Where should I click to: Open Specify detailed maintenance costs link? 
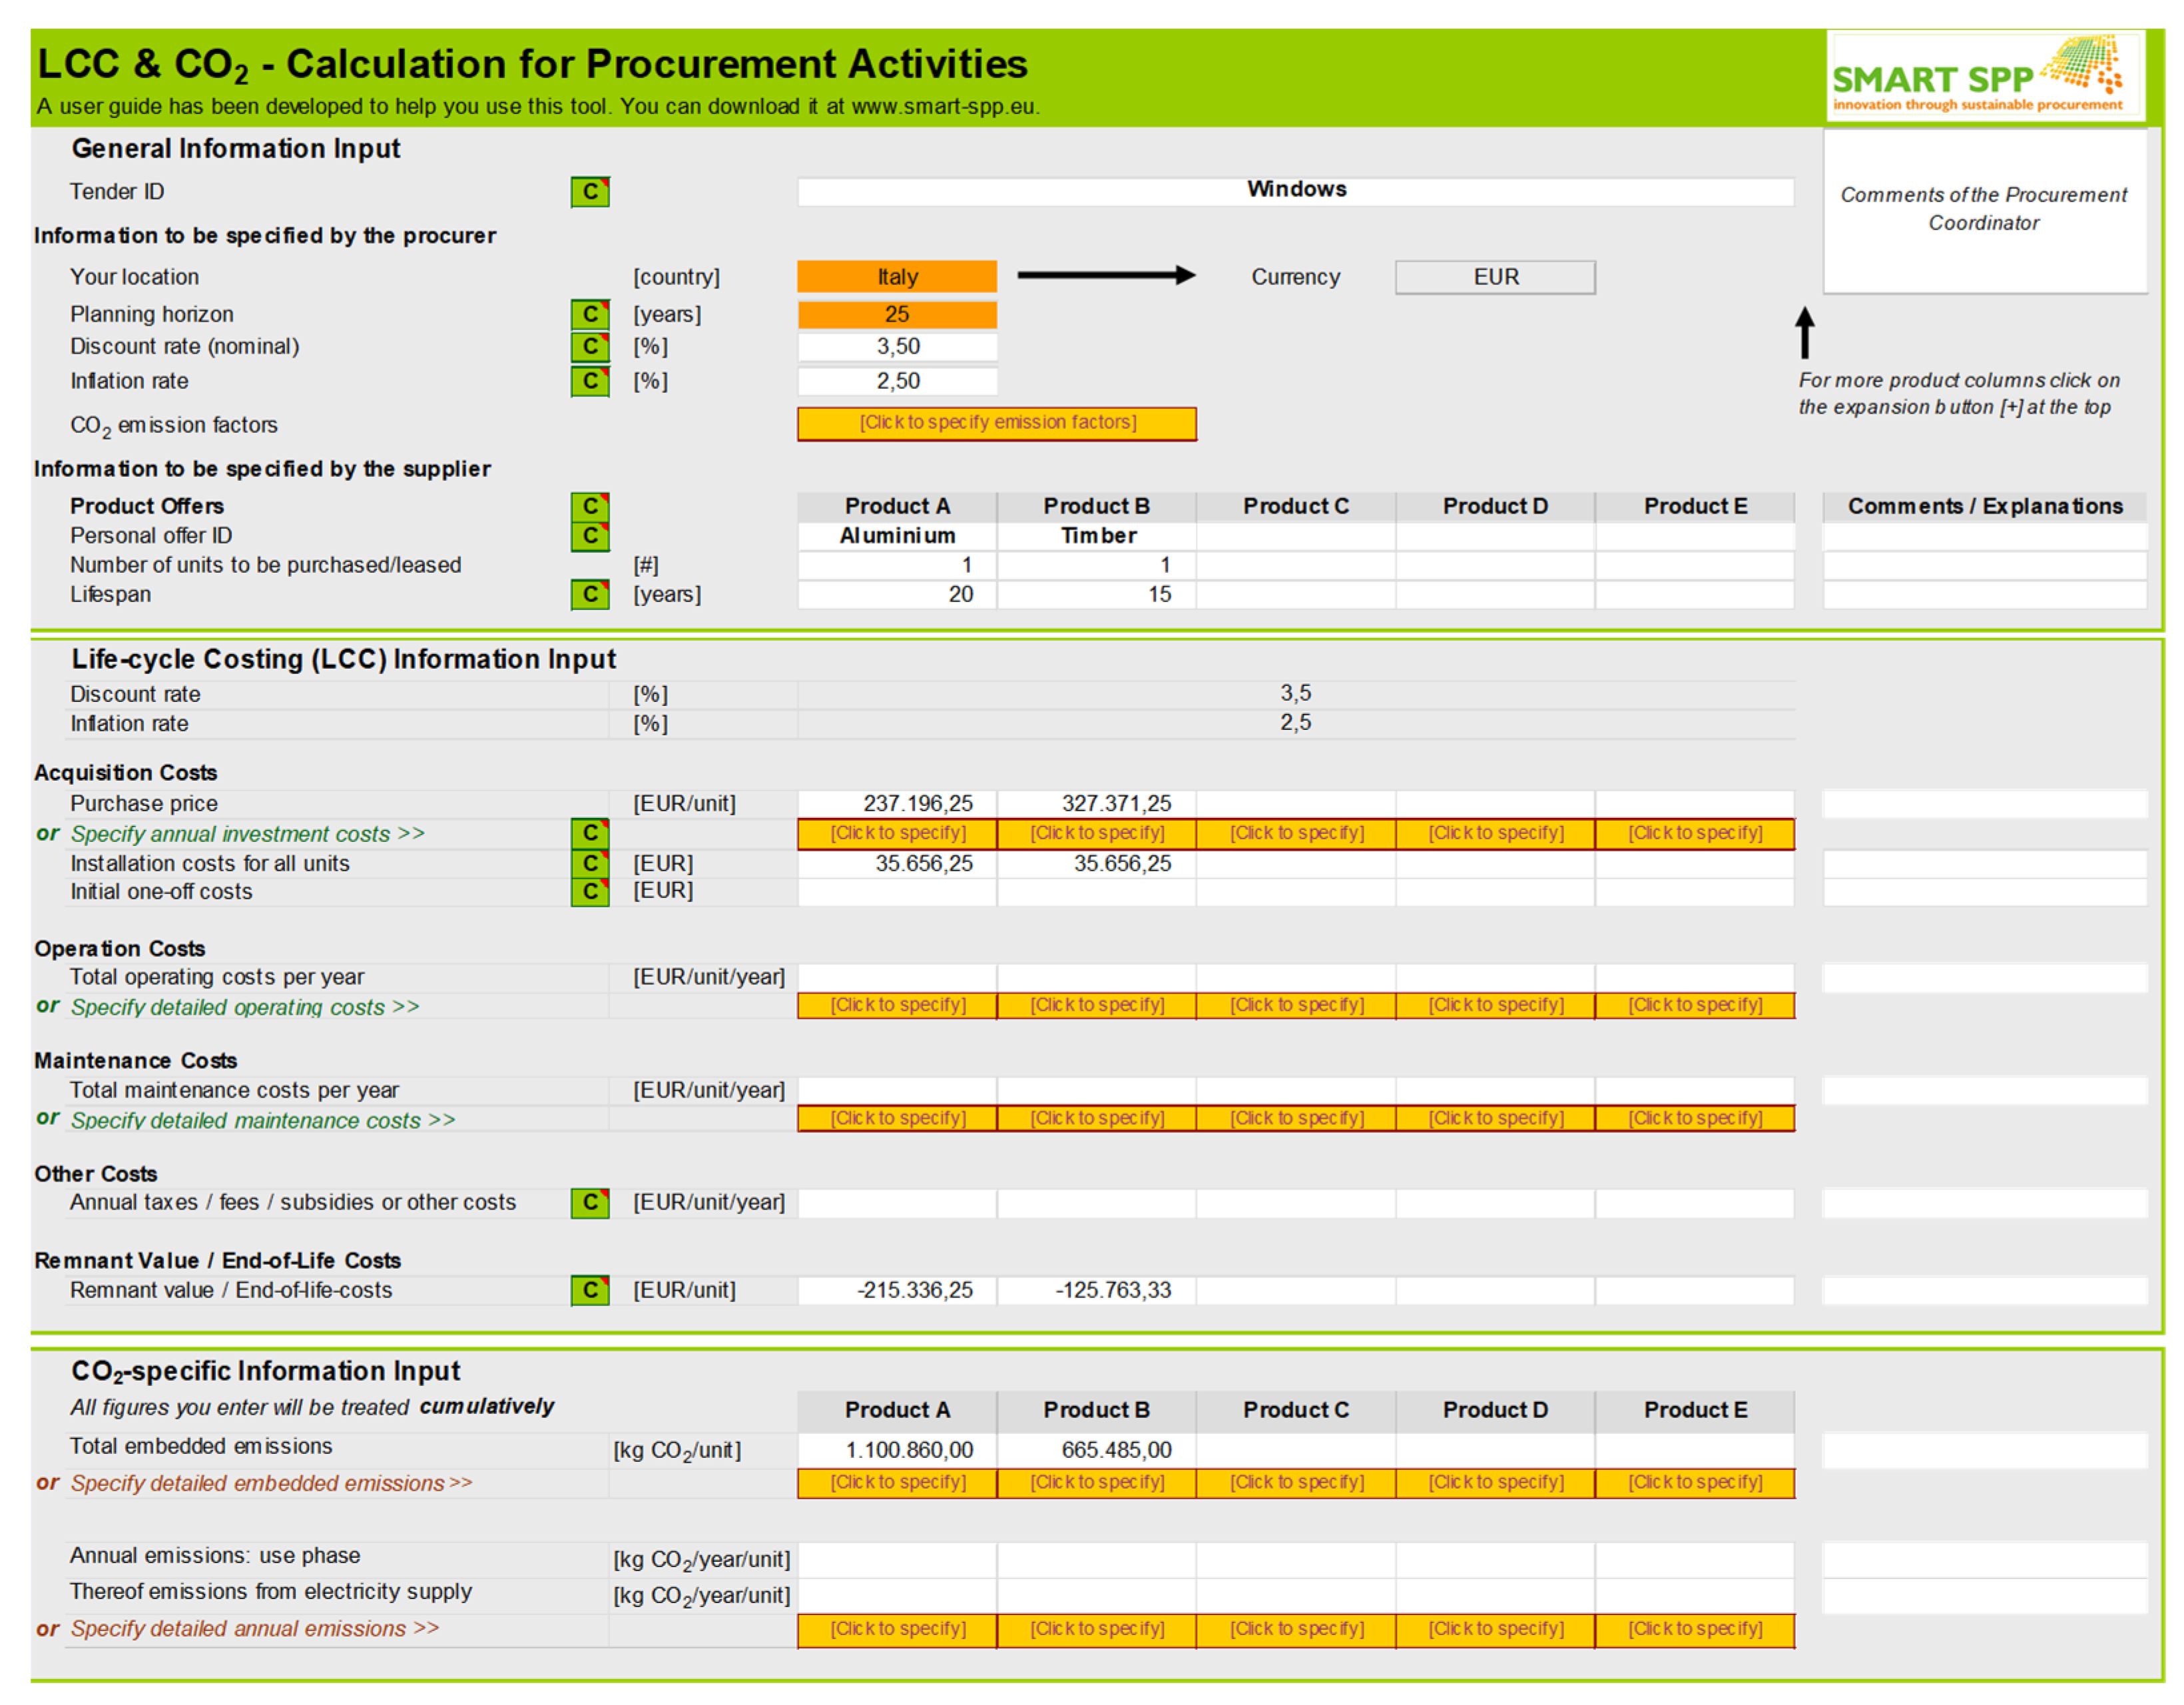(262, 1120)
